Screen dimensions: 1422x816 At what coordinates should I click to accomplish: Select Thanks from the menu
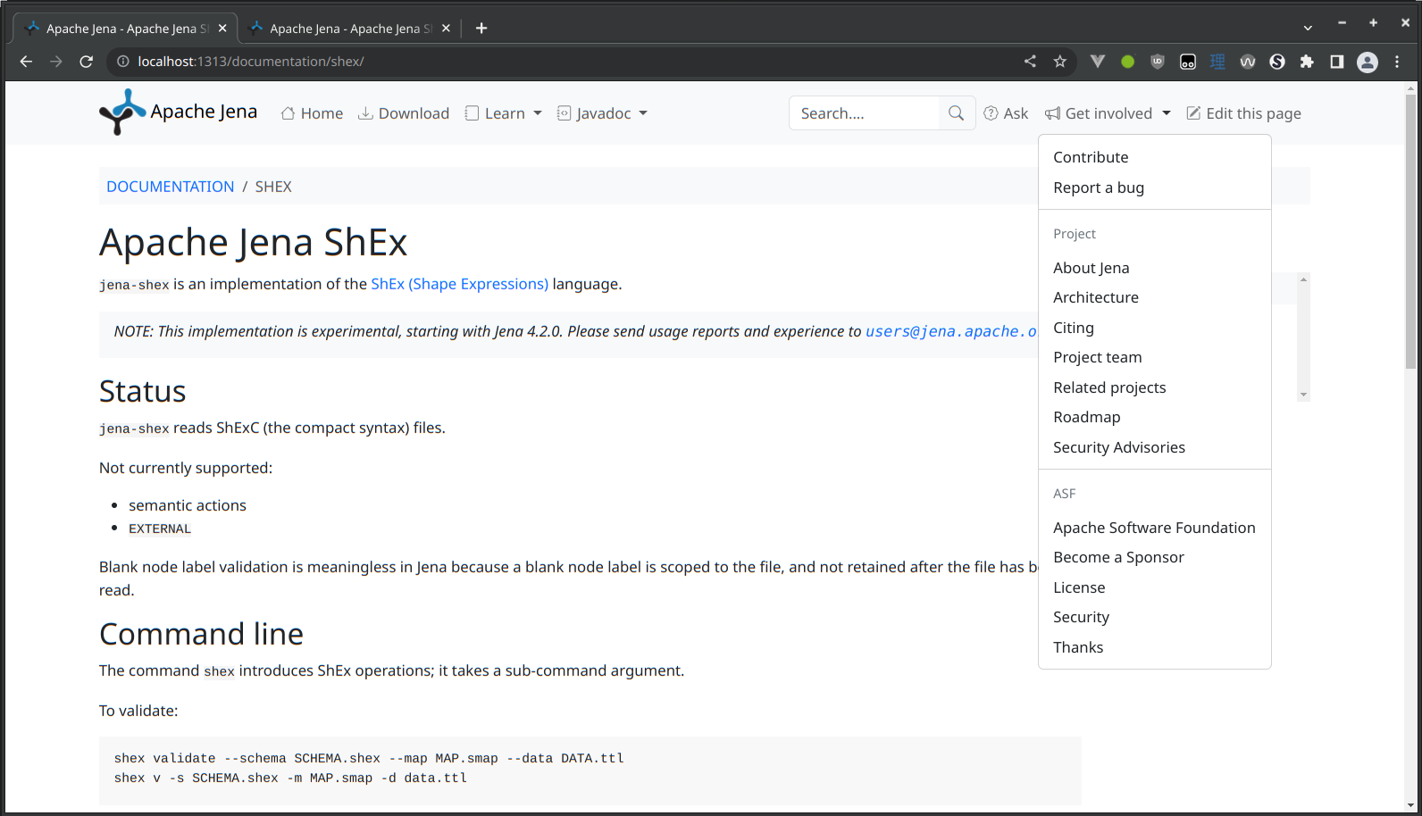point(1155,647)
